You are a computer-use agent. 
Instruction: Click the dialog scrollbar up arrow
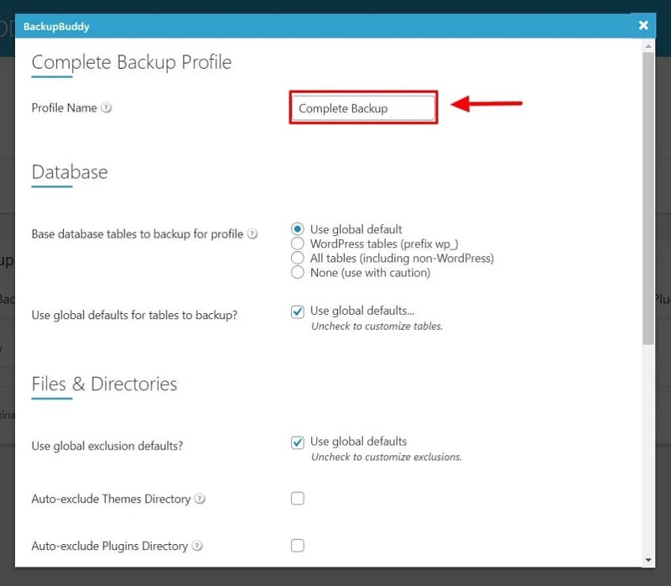point(648,46)
